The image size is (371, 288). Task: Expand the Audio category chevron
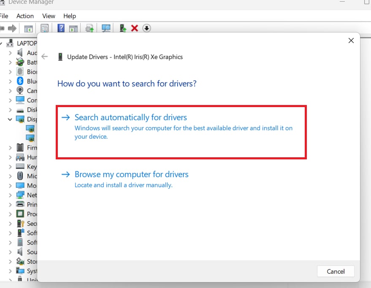coord(10,53)
